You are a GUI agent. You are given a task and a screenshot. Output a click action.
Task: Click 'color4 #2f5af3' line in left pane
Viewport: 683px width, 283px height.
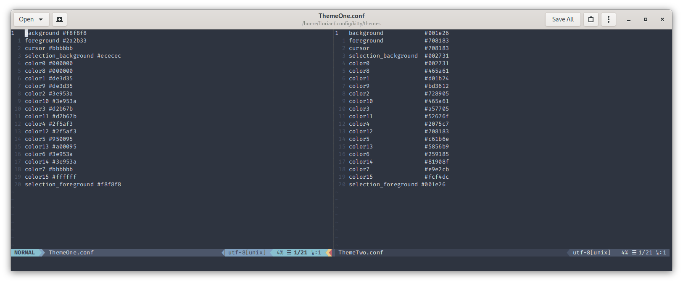(49, 124)
